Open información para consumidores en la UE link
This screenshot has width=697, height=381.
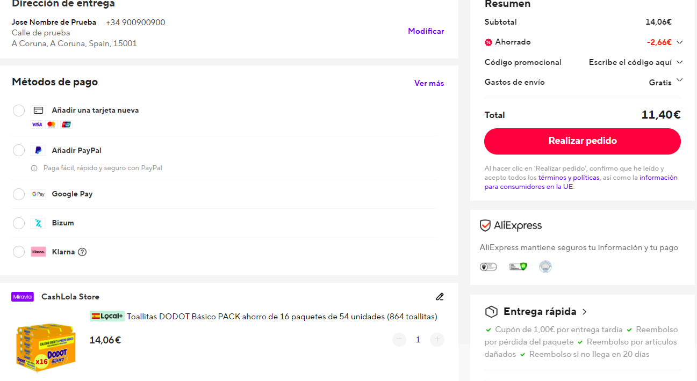click(581, 182)
